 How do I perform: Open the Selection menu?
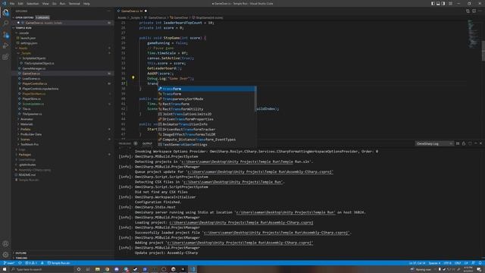tap(33, 3)
